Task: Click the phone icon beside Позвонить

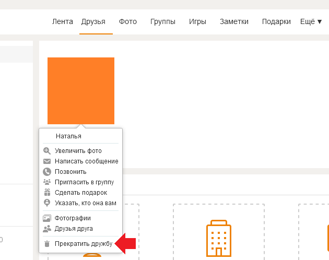Action: [47, 172]
